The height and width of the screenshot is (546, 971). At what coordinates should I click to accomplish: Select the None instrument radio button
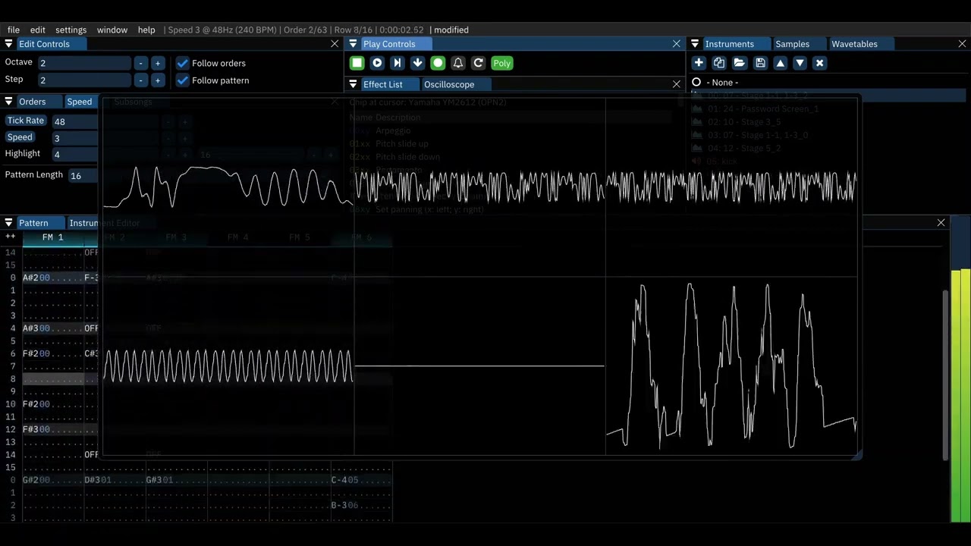pyautogui.click(x=696, y=82)
